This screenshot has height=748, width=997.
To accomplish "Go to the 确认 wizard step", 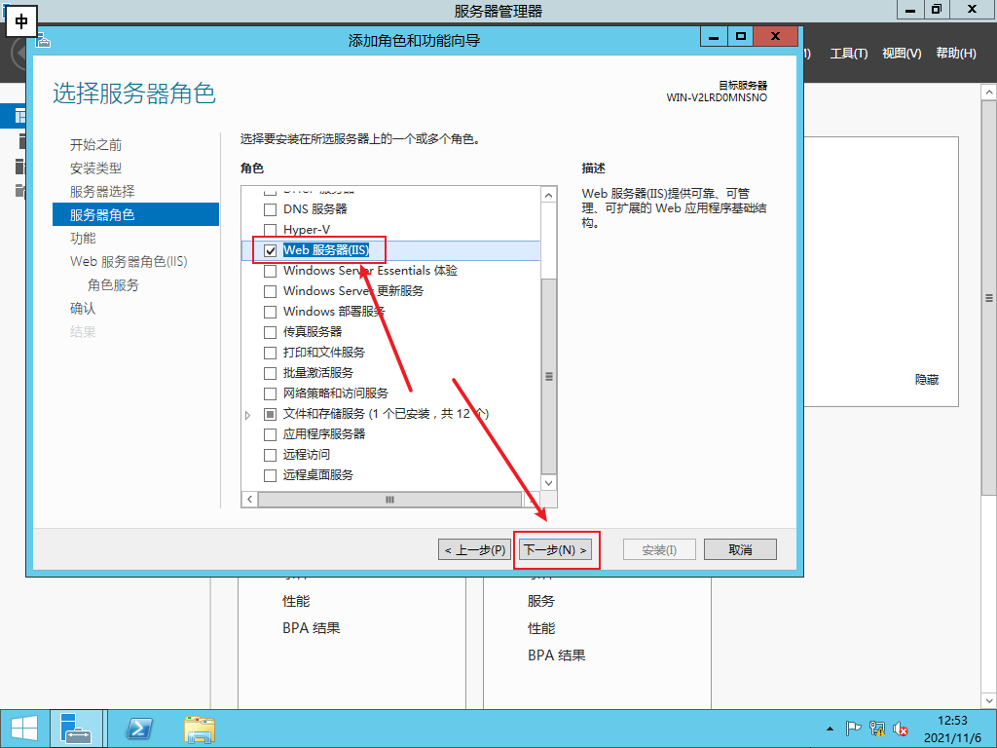I will [x=83, y=309].
